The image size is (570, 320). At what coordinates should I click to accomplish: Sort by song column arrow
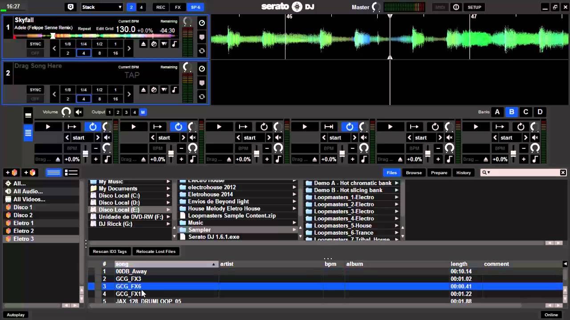pyautogui.click(x=213, y=264)
